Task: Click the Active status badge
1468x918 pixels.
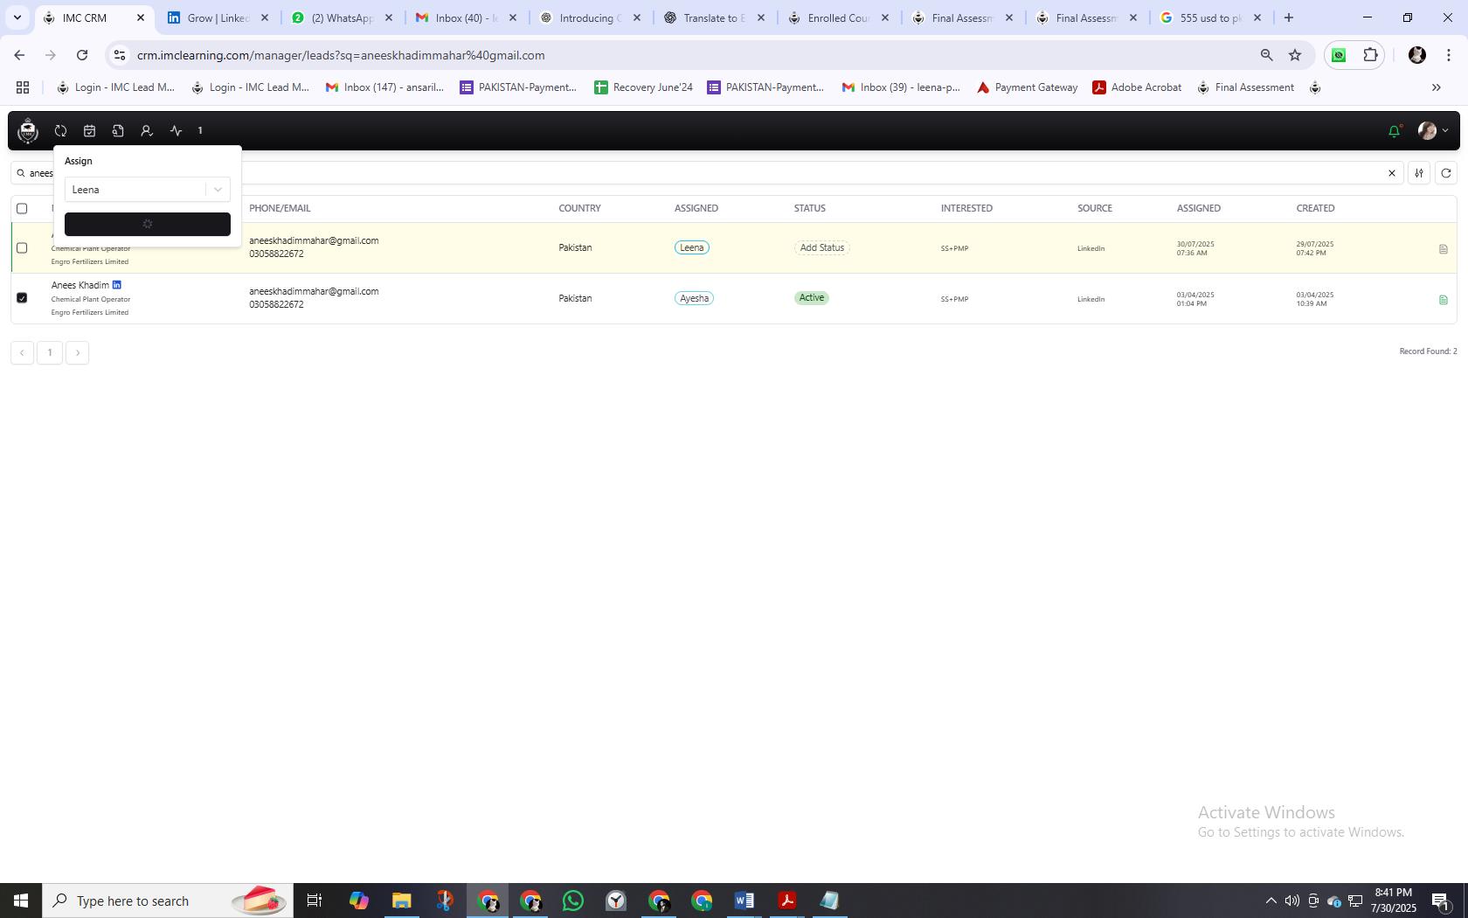Action: (x=811, y=298)
